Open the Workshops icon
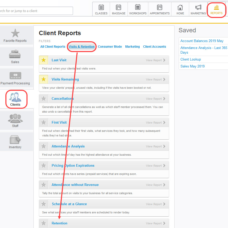 coord(138,9)
